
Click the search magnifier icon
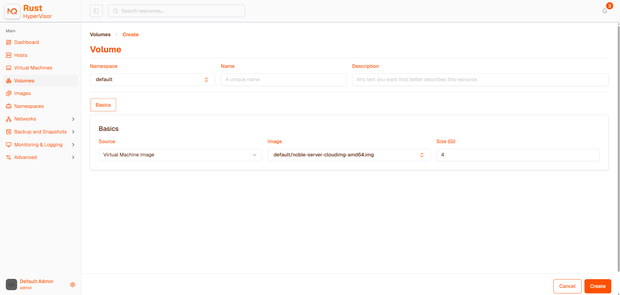pos(116,11)
